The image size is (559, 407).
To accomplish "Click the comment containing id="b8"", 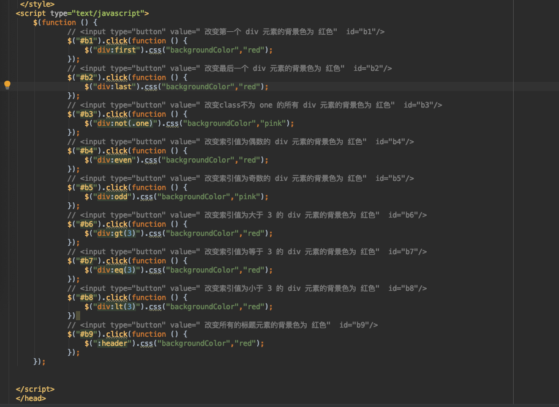I will pyautogui.click(x=247, y=288).
